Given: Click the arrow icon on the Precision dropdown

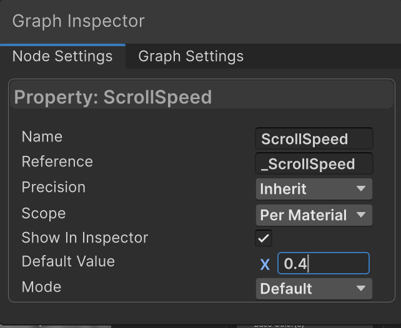Looking at the screenshot, I should tap(360, 189).
